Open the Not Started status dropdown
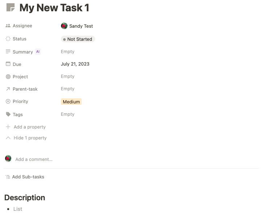 tap(78, 39)
